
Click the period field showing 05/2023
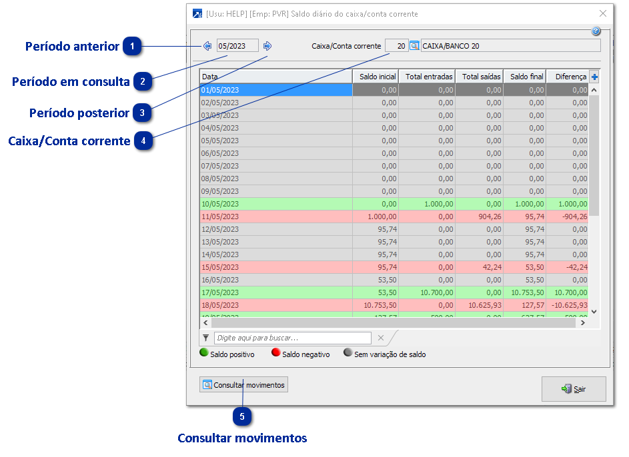(x=237, y=46)
